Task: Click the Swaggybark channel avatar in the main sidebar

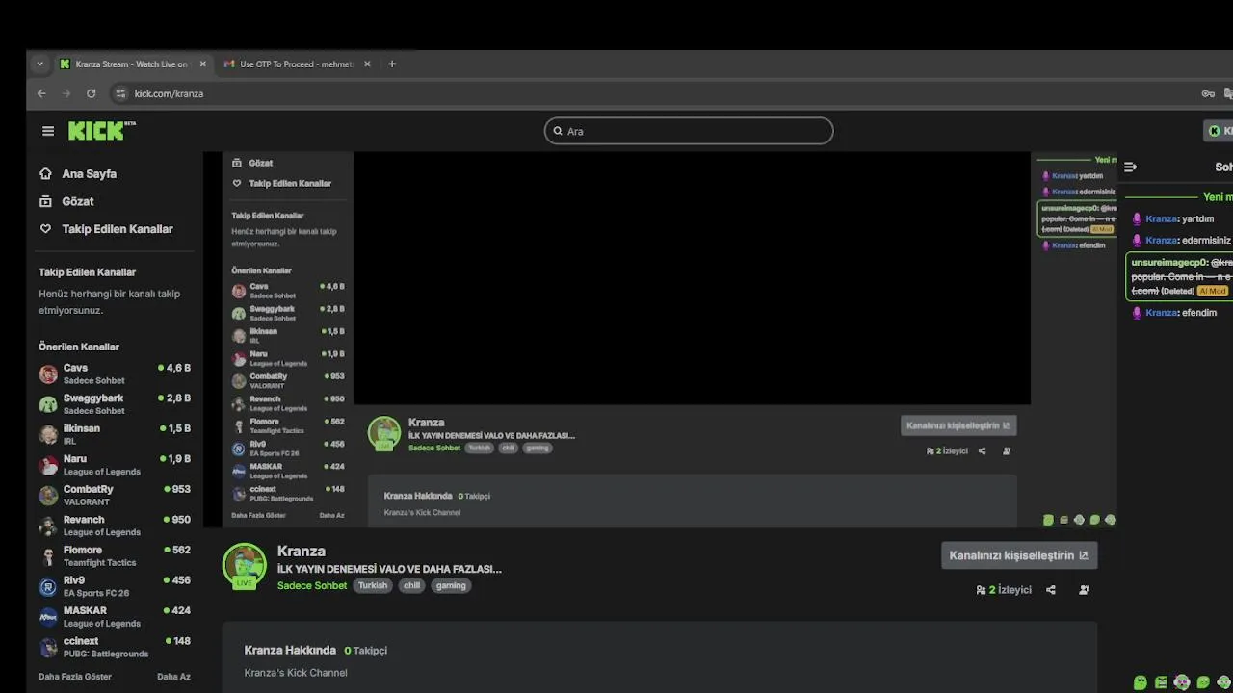Action: (48, 404)
